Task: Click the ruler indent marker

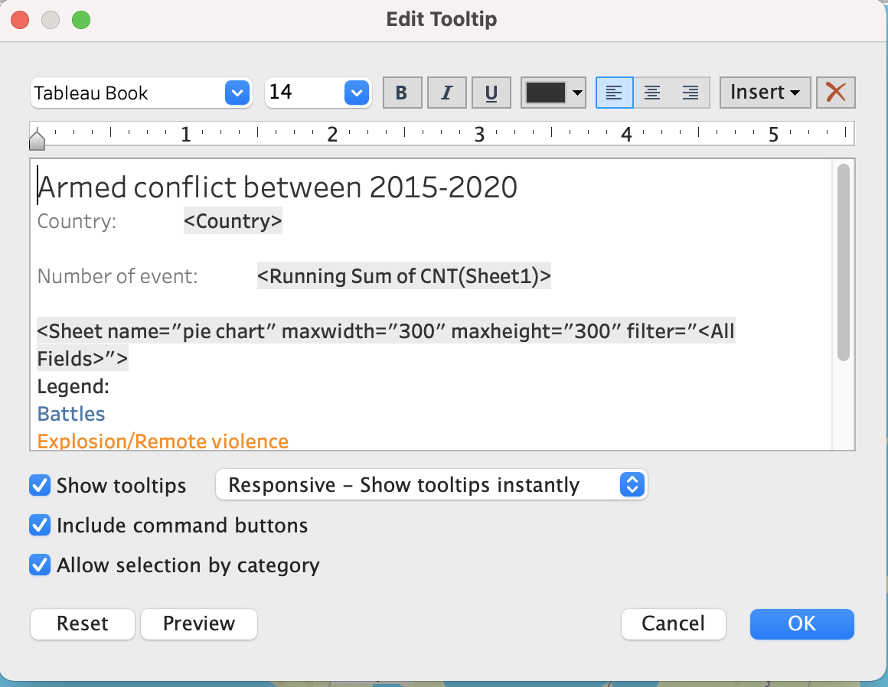Action: point(37,140)
